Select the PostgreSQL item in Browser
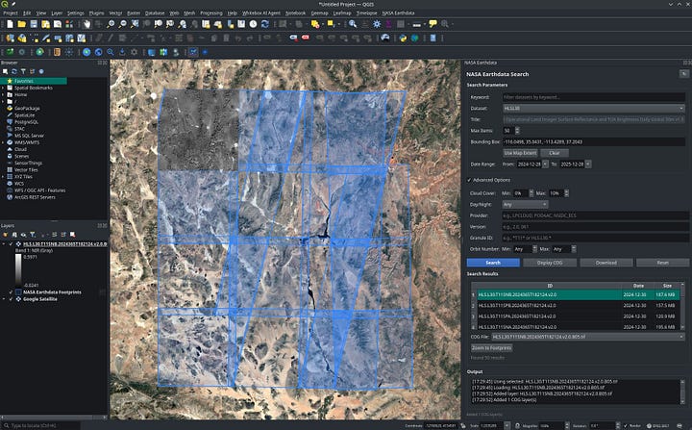Viewport: 692px width, 430px height. [27, 122]
